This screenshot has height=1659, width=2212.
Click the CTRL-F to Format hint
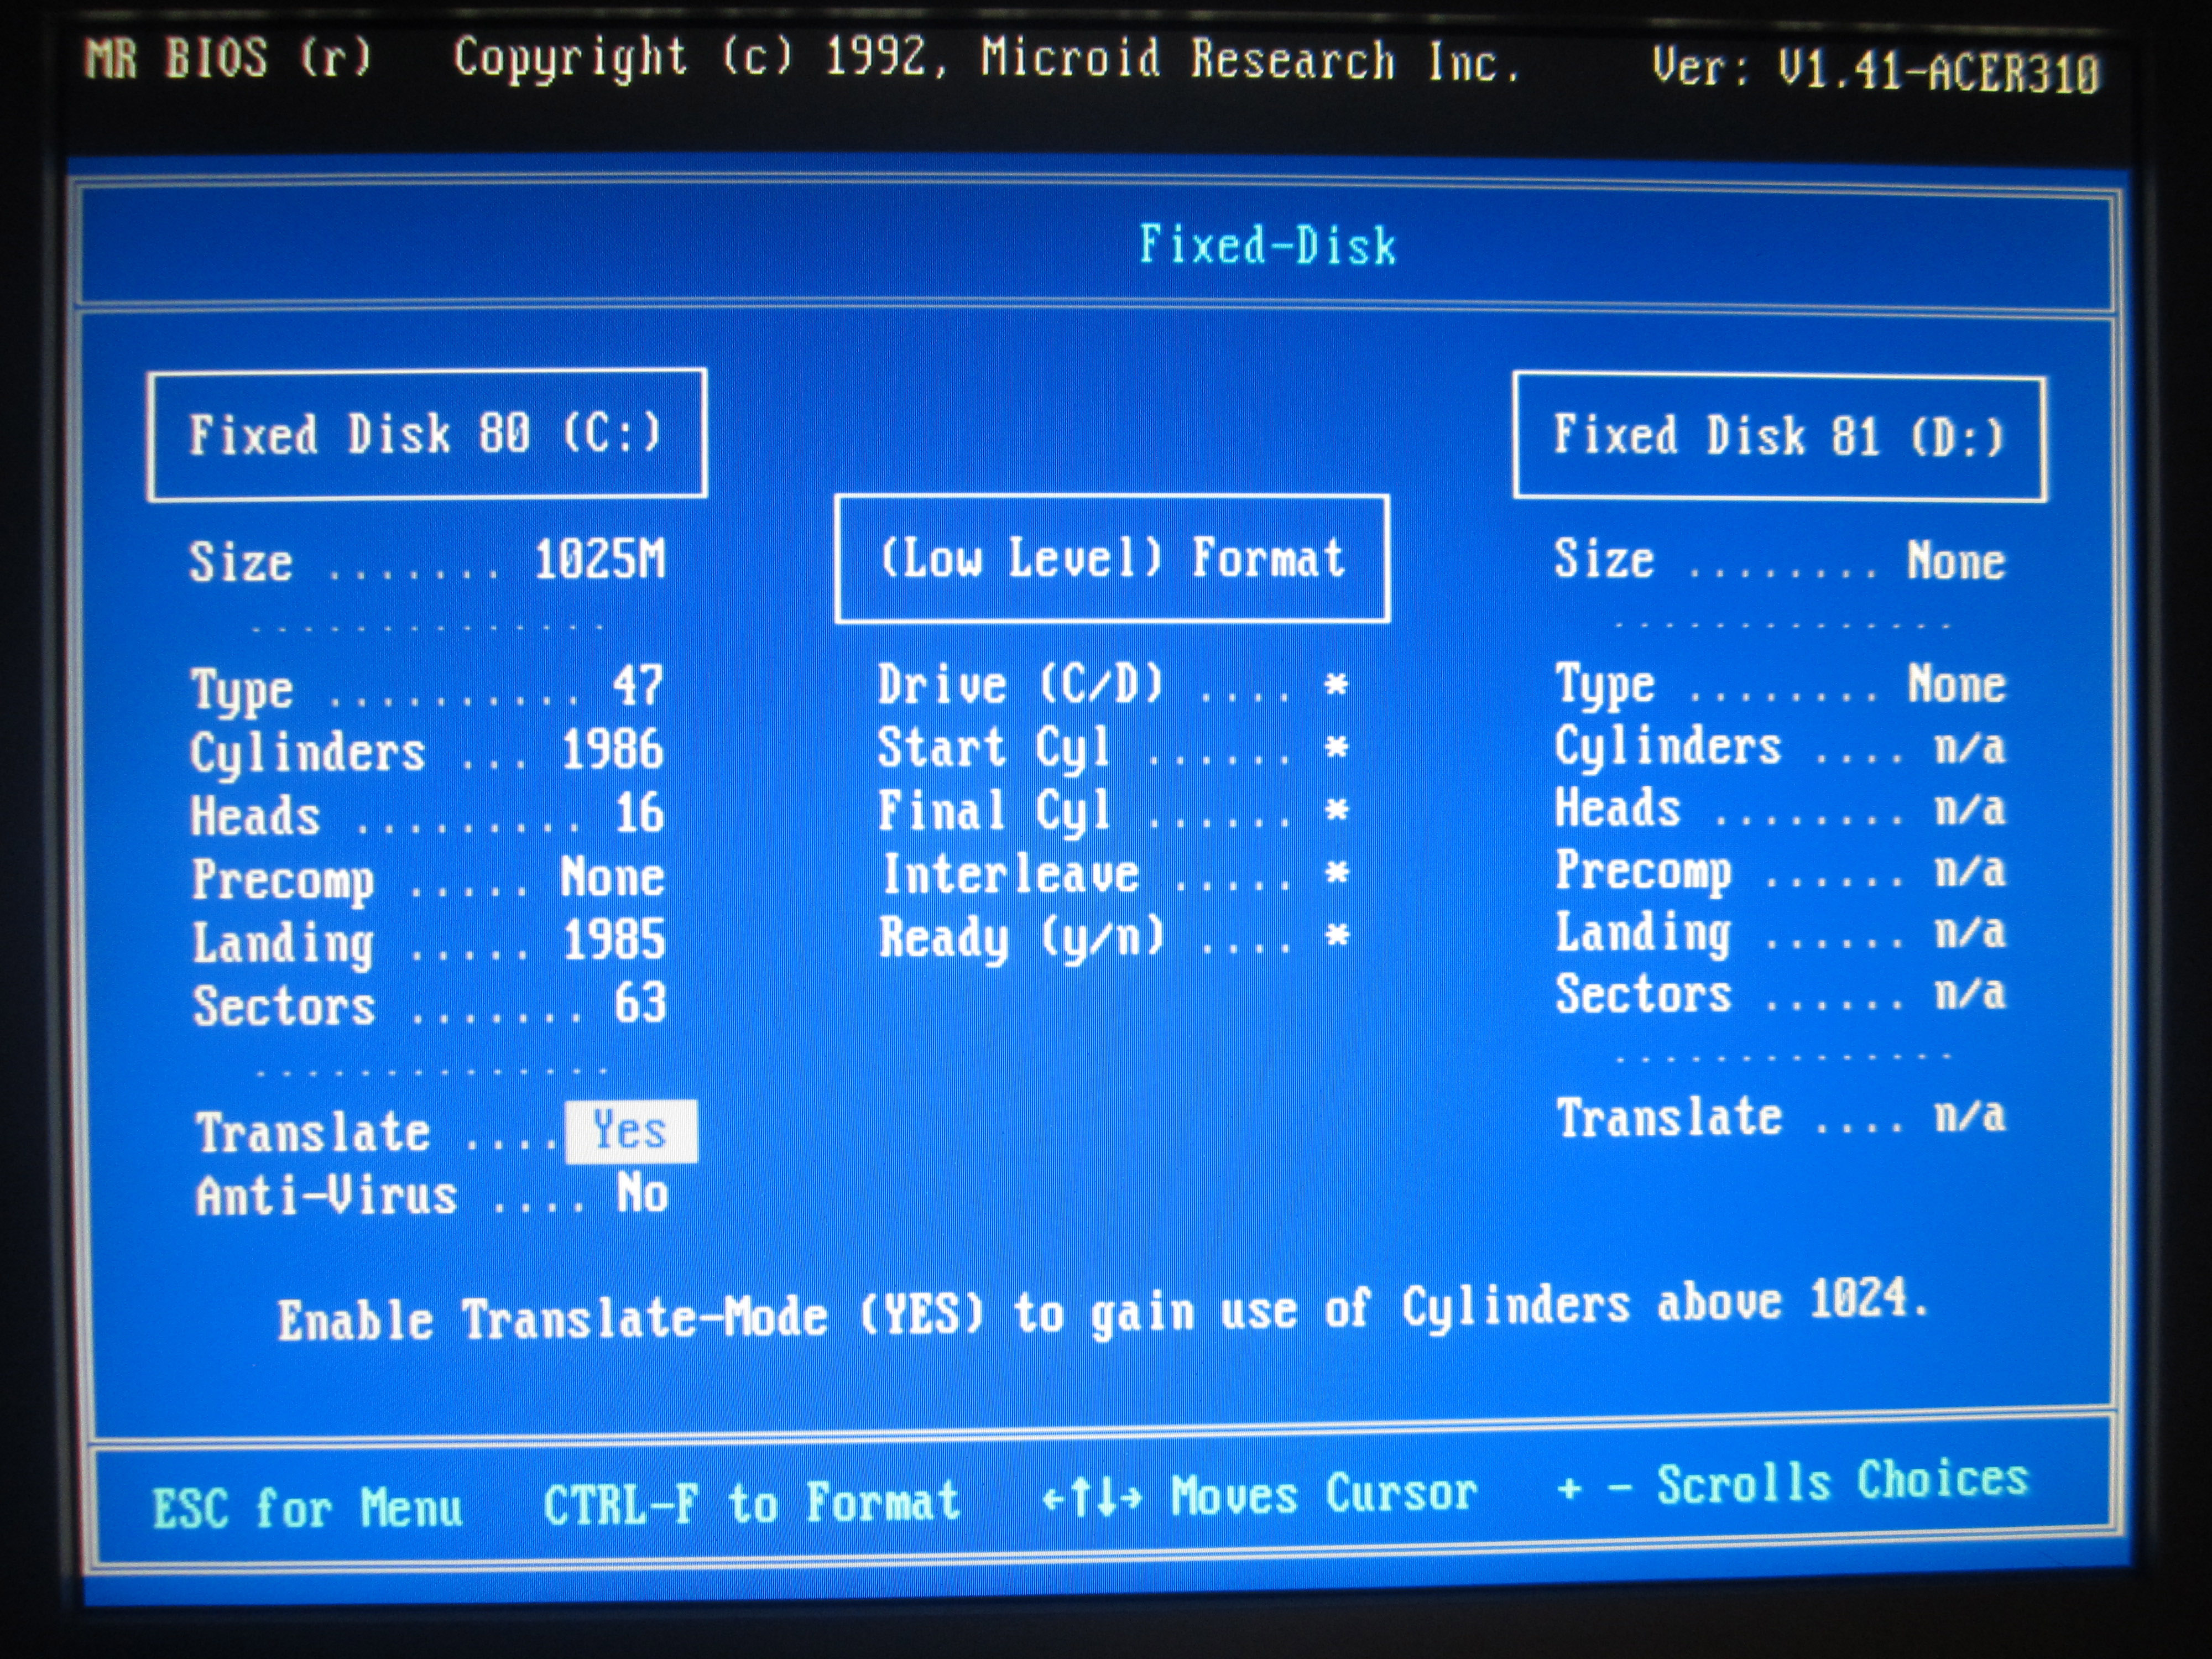tap(751, 1503)
